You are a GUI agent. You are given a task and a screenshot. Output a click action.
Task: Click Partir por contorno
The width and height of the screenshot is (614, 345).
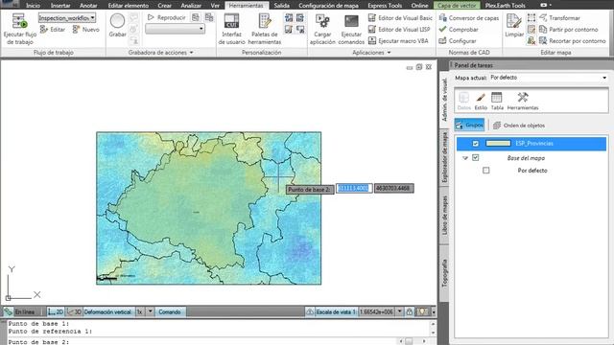click(568, 30)
